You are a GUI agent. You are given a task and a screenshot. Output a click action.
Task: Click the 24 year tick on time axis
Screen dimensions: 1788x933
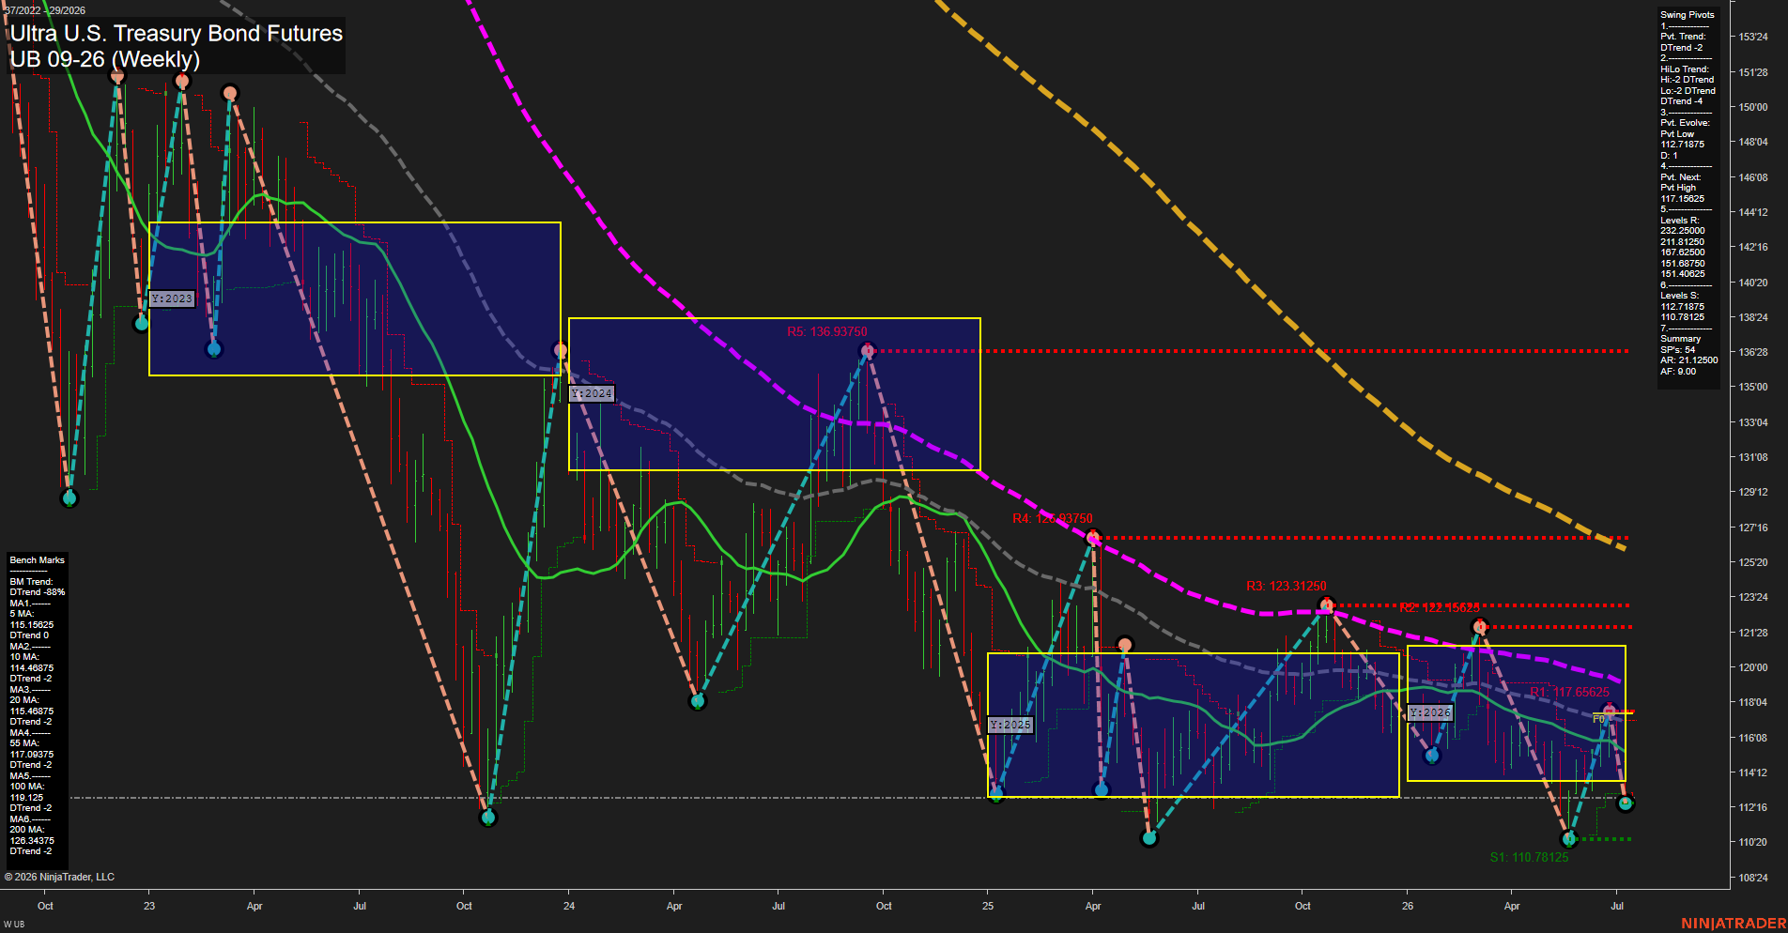569,906
